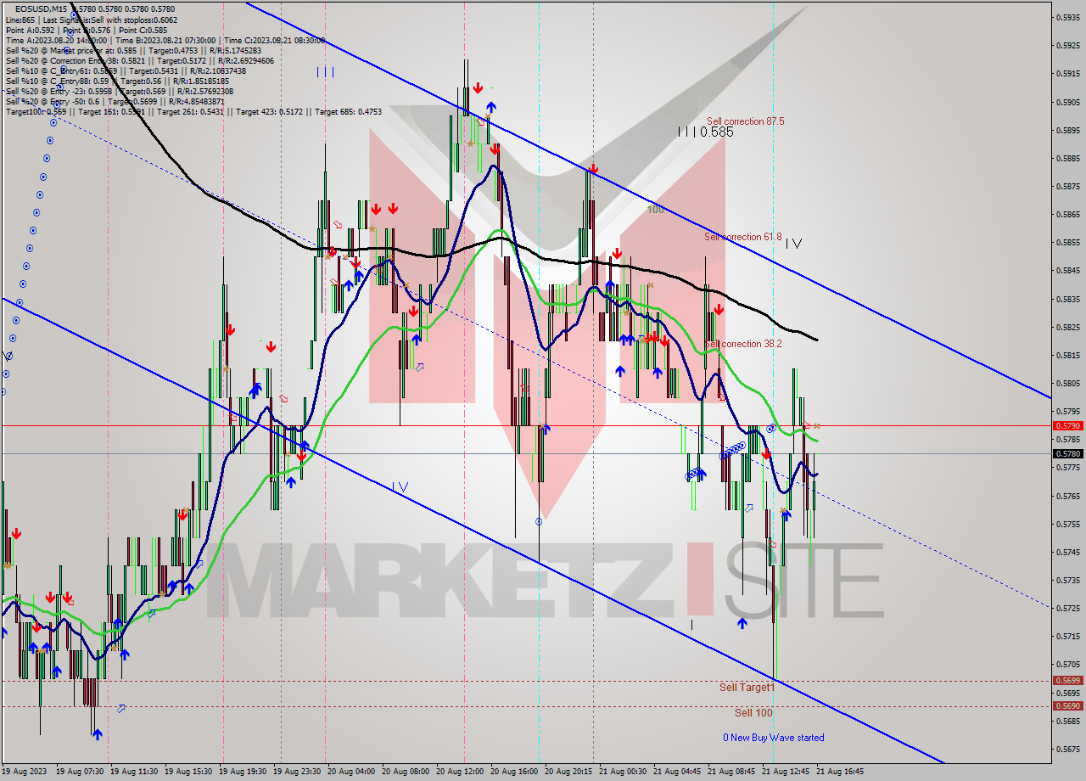This screenshot has width=1086, height=781.
Task: Click the 0.5935 price axis label
Action: click(1066, 17)
